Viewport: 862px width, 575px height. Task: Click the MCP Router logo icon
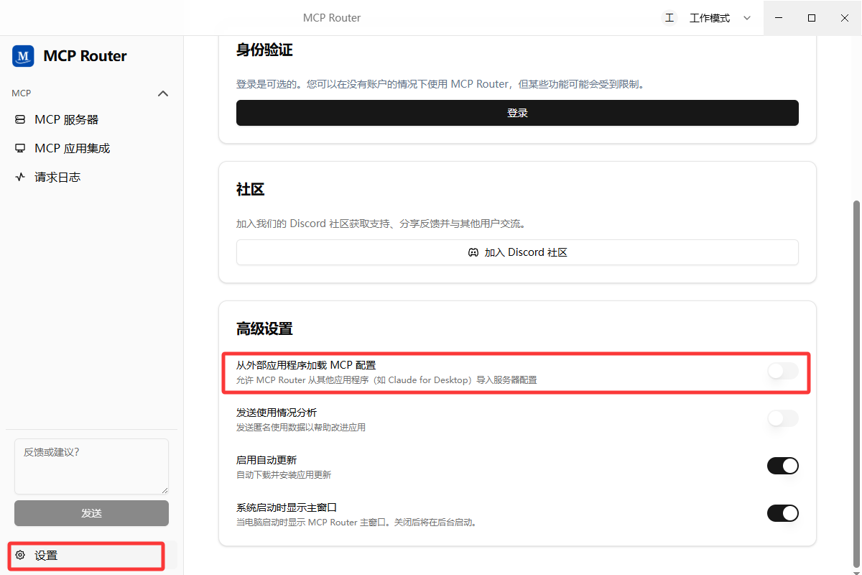(x=23, y=56)
